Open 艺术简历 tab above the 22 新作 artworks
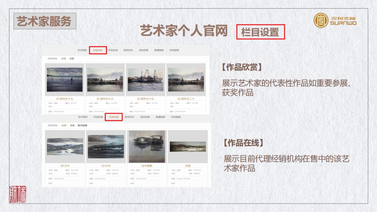 pyautogui.click(x=82, y=50)
